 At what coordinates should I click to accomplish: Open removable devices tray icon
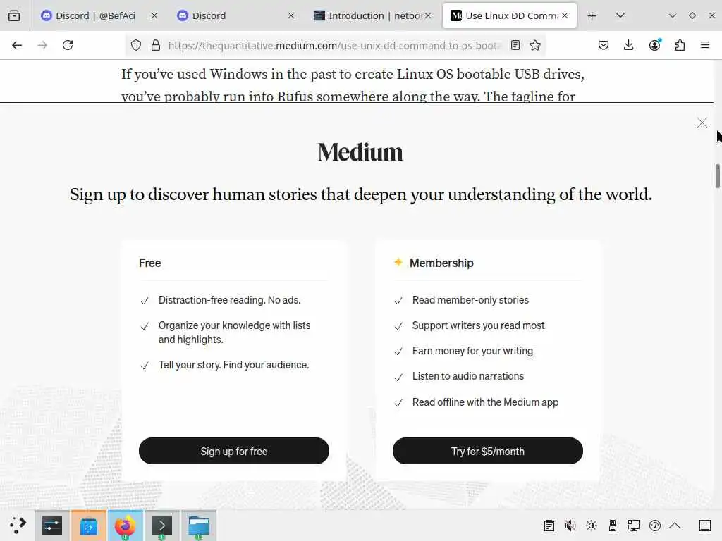pyautogui.click(x=613, y=526)
